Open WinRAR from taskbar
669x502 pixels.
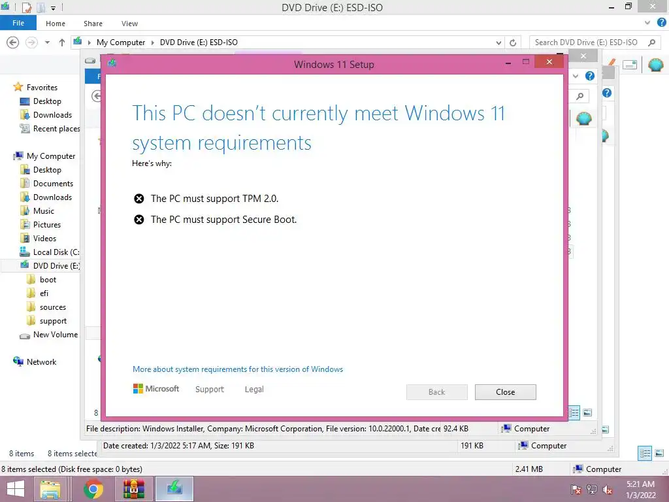[x=133, y=489]
